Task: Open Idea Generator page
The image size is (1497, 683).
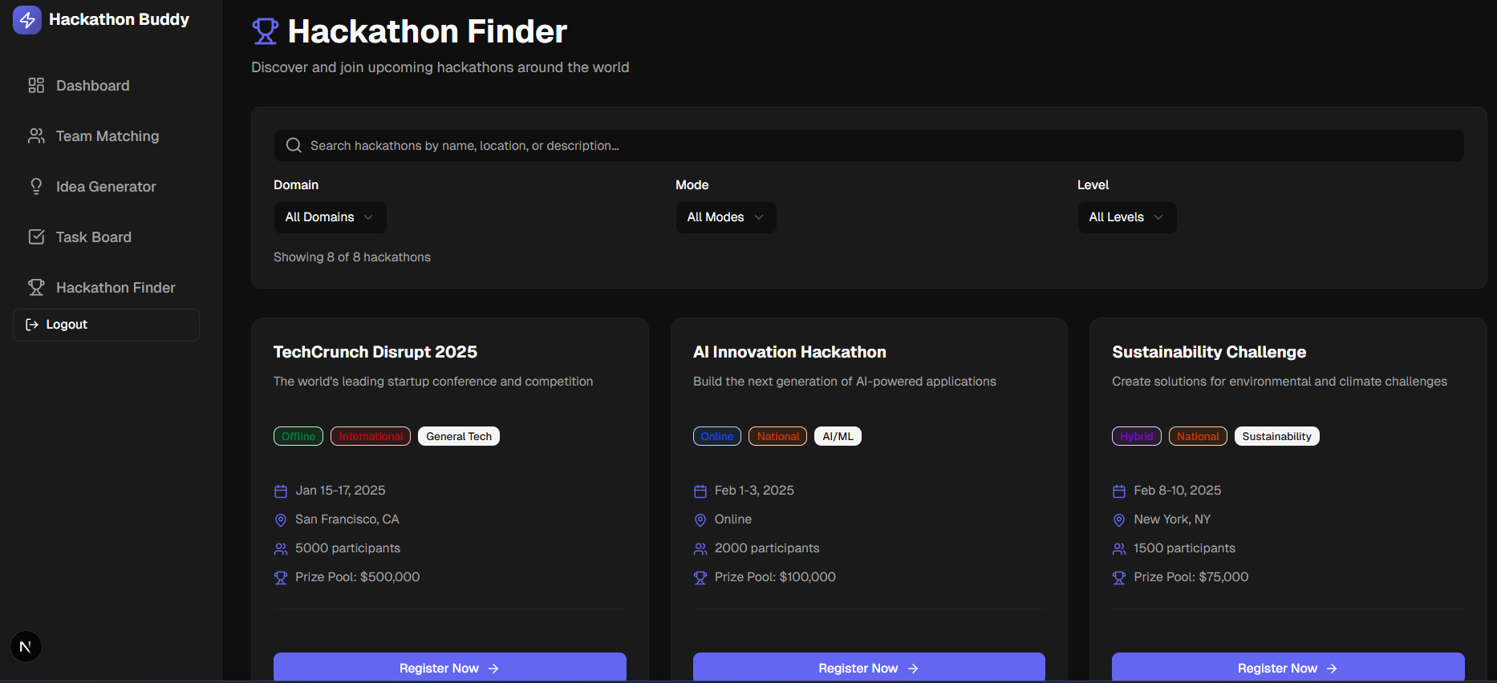Action: [106, 187]
